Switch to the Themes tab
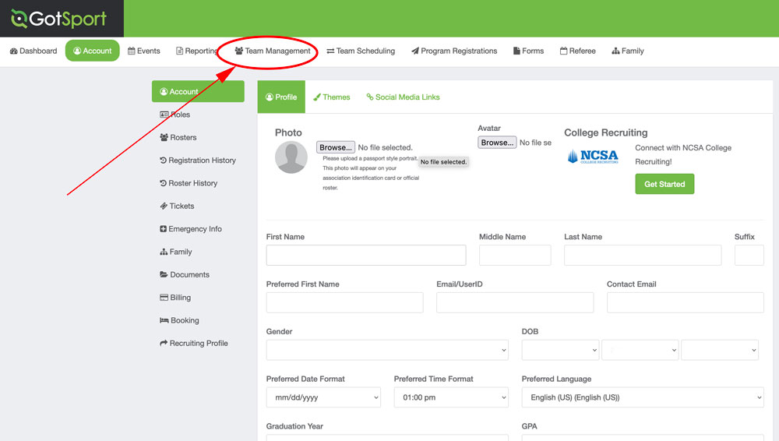This screenshot has height=441, width=779. point(331,97)
